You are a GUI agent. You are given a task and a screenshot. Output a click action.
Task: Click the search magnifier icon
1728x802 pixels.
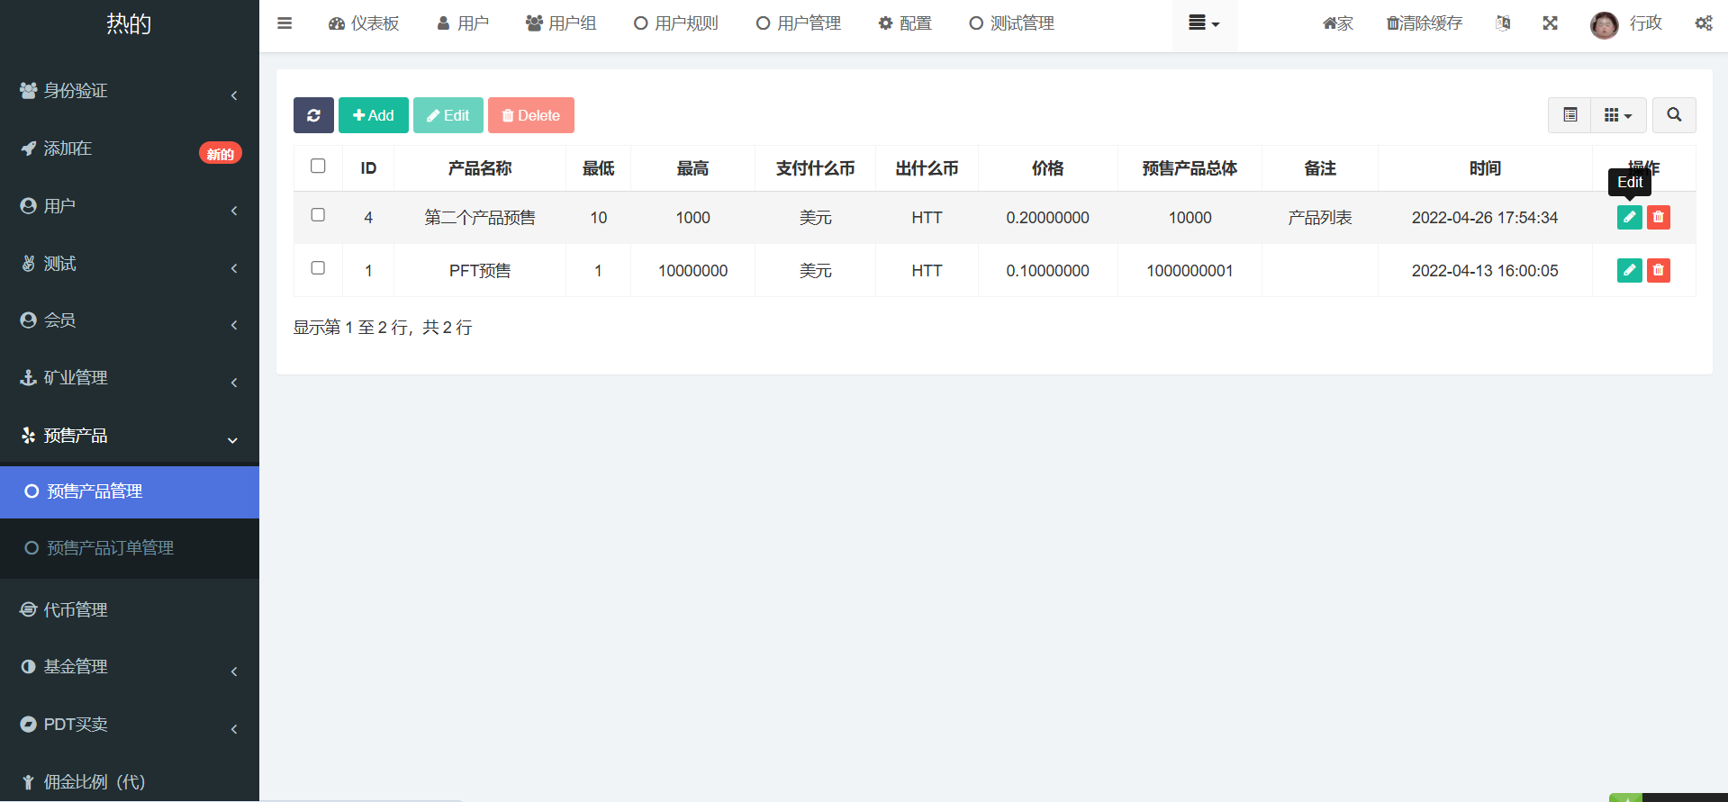pos(1674,115)
